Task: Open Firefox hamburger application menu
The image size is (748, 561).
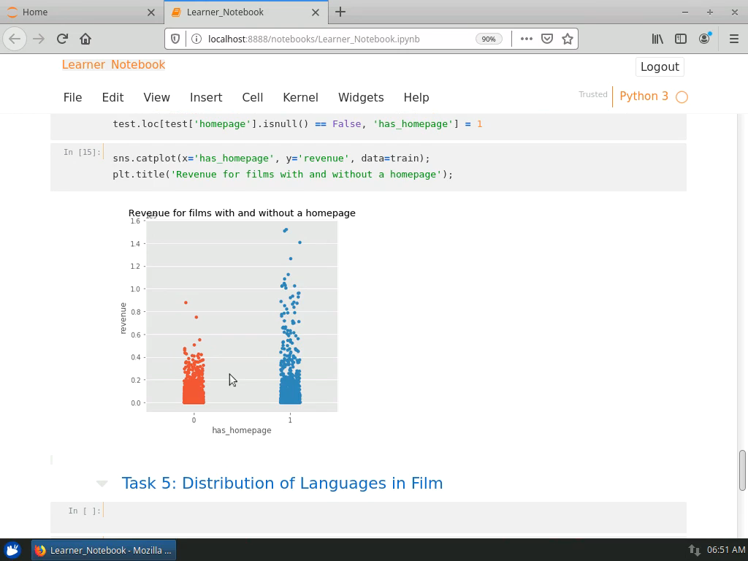Action: pyautogui.click(x=733, y=39)
